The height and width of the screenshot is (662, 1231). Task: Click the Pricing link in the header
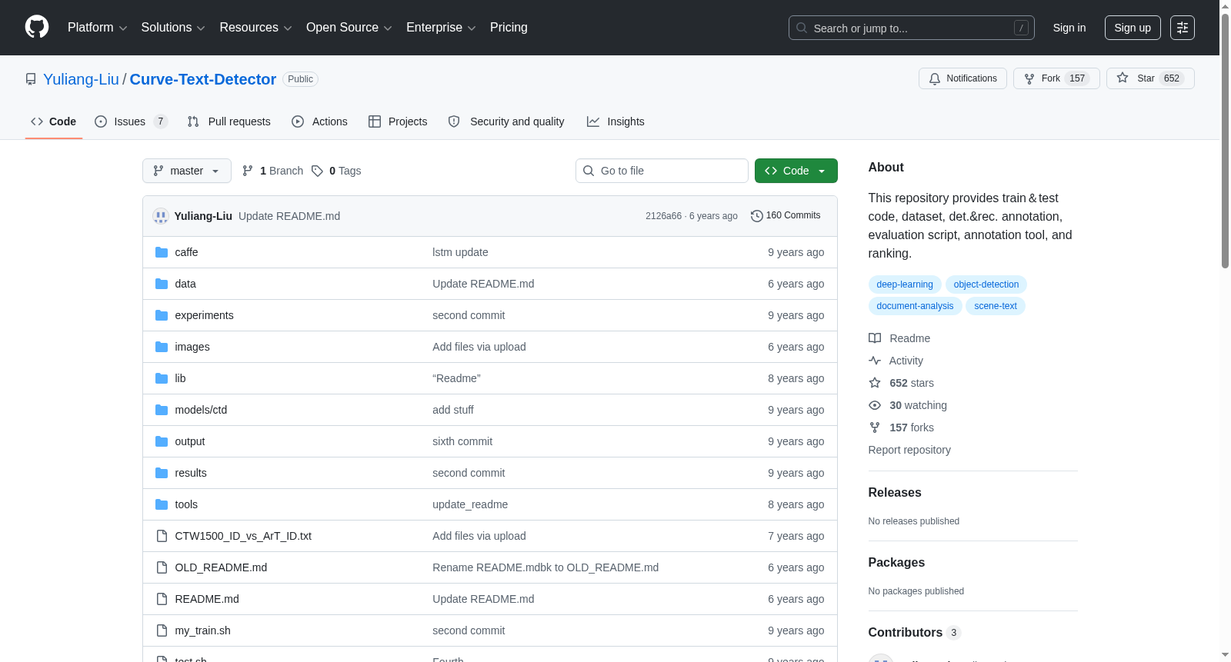[509, 28]
